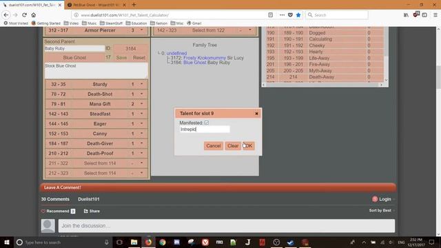Close the Talent for slot 9 dialog
The height and width of the screenshot is (248, 441).
click(256, 114)
